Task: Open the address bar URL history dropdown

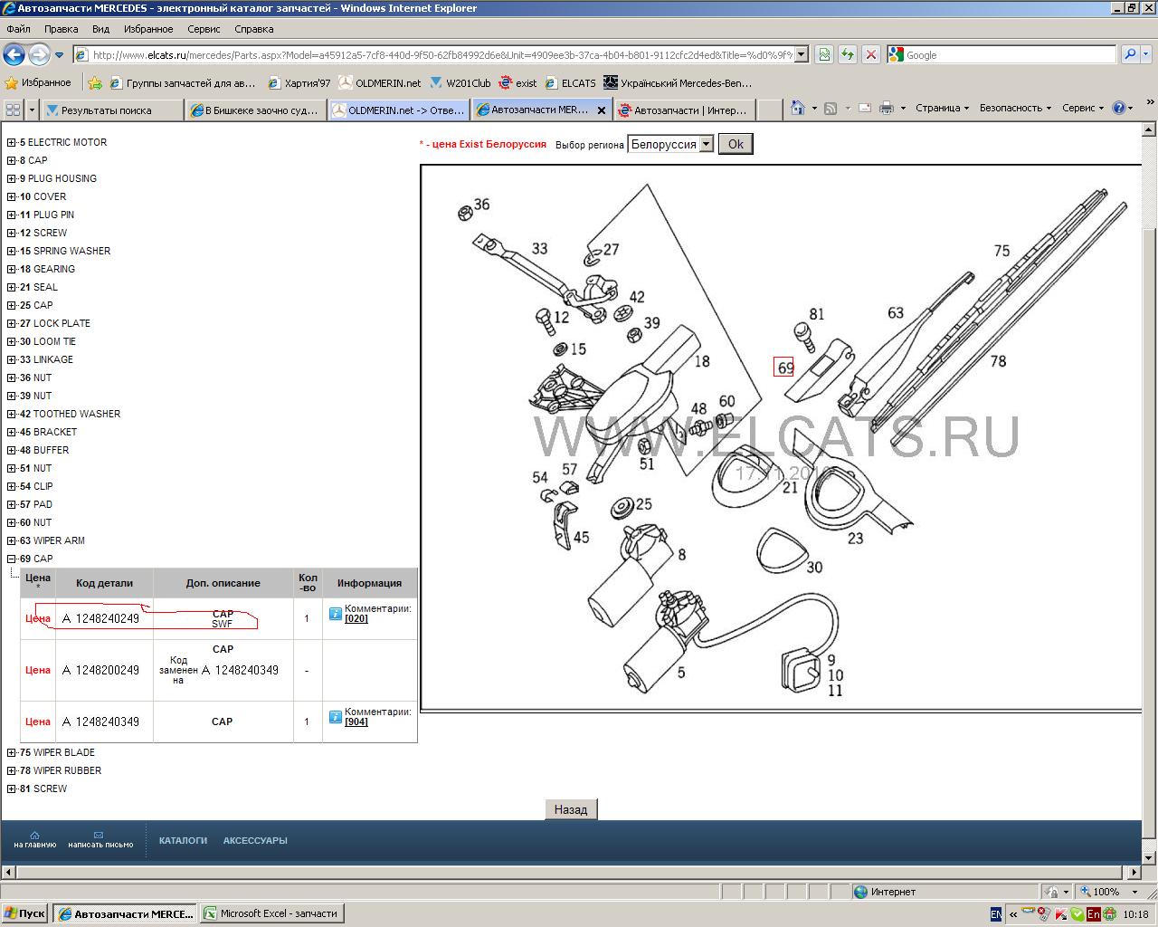Action: (x=801, y=55)
